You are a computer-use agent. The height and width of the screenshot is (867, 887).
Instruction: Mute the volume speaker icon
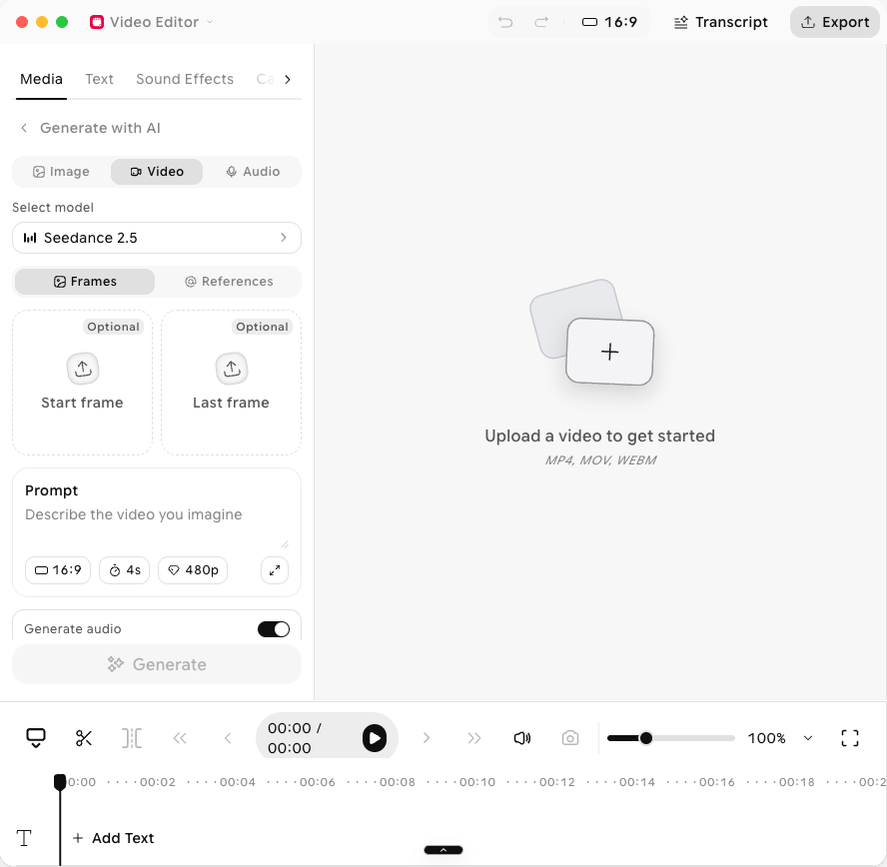(x=522, y=738)
